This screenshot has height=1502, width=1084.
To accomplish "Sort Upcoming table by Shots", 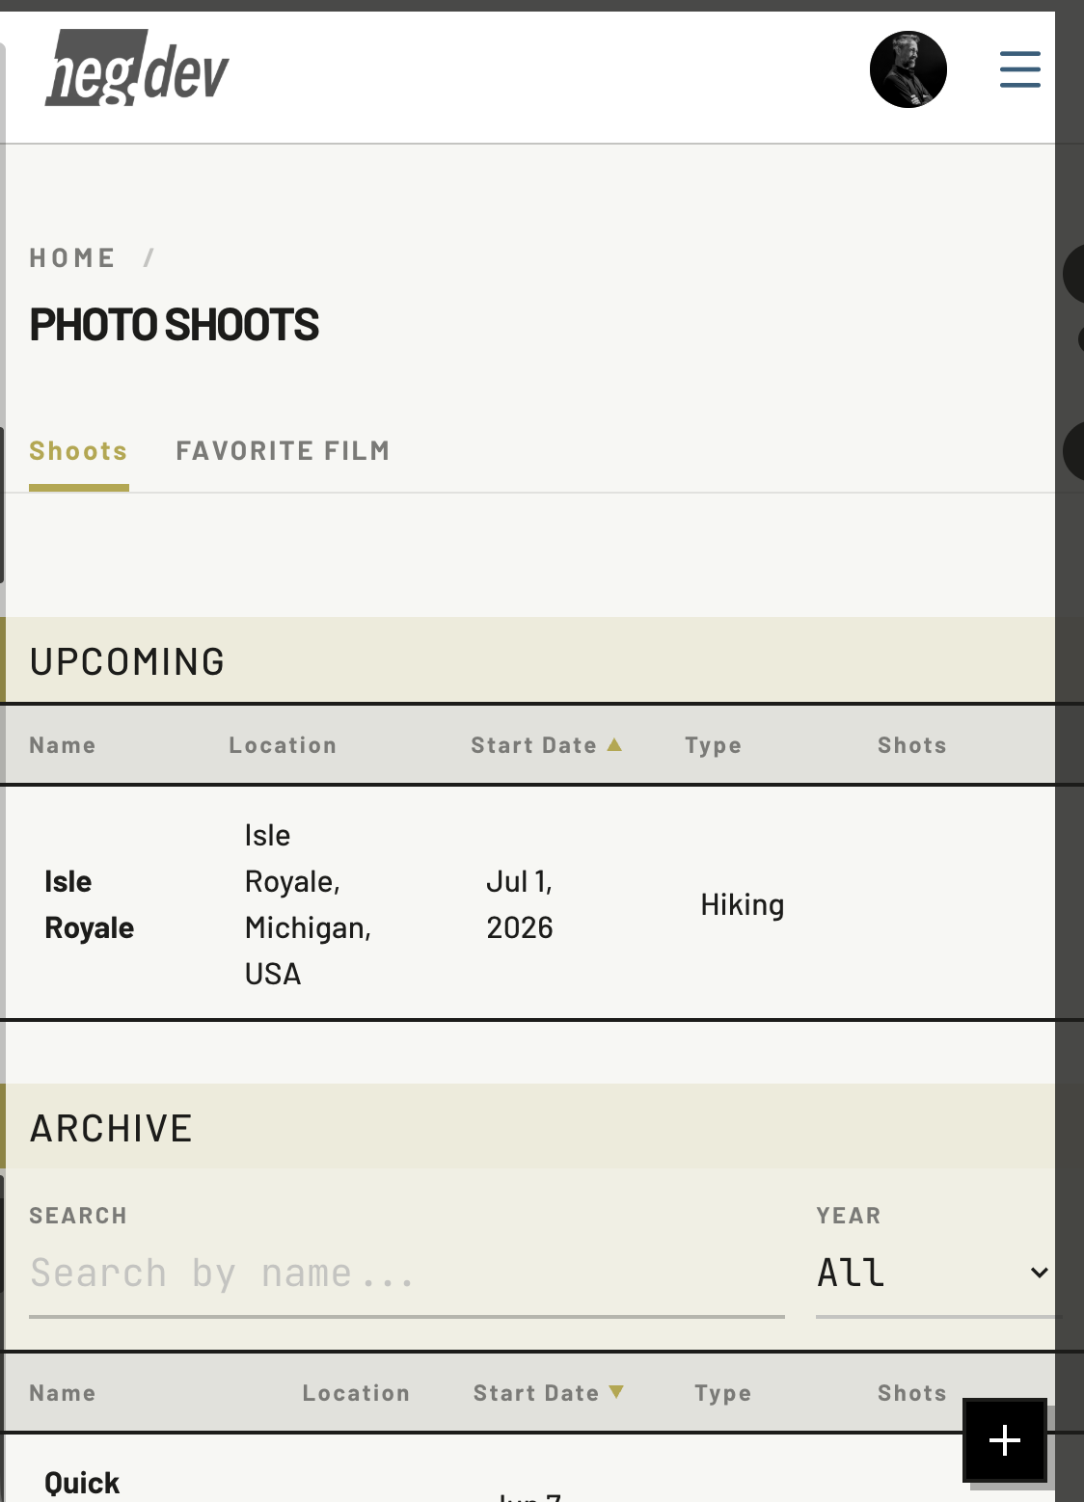I will [912, 745].
